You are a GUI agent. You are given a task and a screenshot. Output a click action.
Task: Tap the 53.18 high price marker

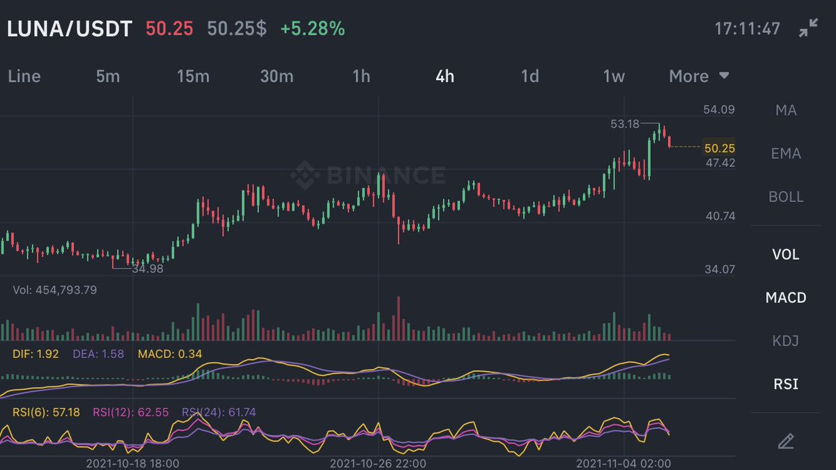pyautogui.click(x=625, y=124)
